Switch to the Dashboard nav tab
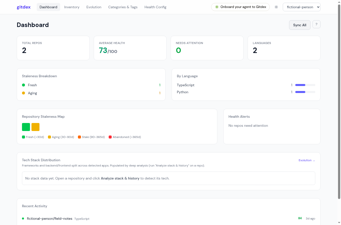 48,7
